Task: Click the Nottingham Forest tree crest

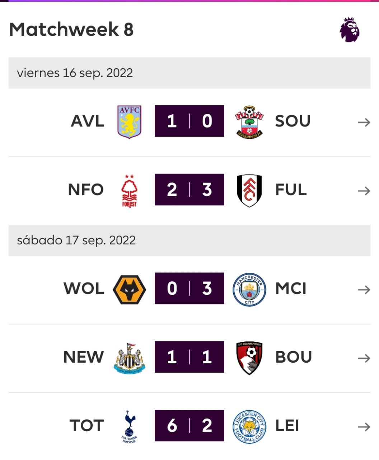Action: pyautogui.click(x=130, y=190)
